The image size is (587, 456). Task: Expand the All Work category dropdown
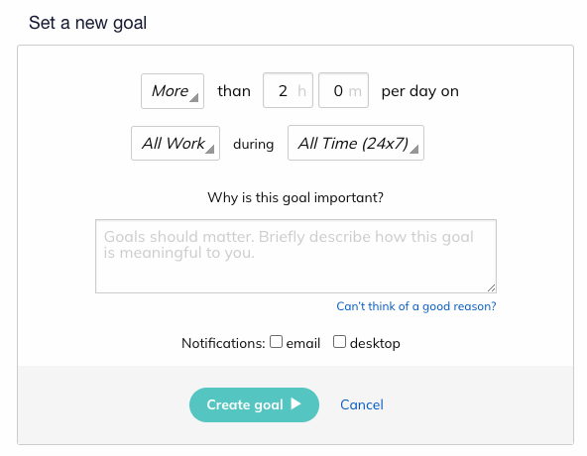point(176,143)
